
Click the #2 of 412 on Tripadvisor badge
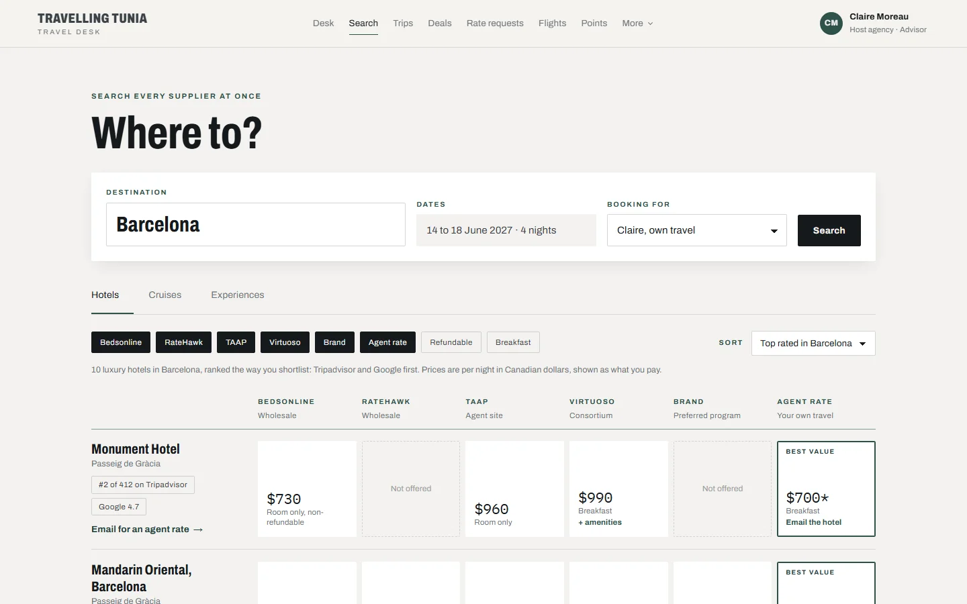point(143,485)
